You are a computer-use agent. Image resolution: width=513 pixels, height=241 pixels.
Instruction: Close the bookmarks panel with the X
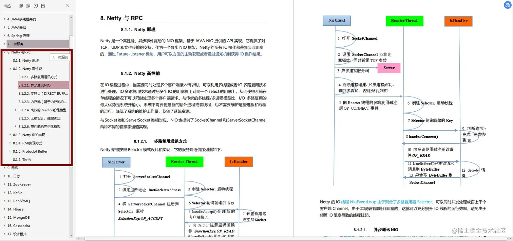point(68,6)
